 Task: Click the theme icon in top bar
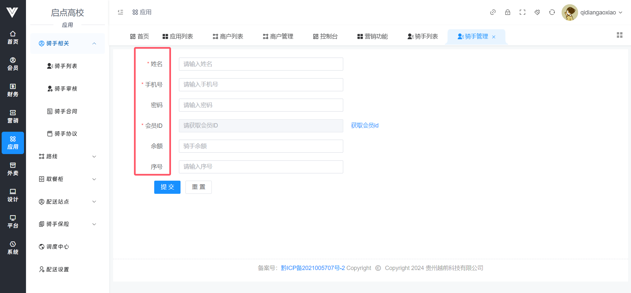pos(537,12)
